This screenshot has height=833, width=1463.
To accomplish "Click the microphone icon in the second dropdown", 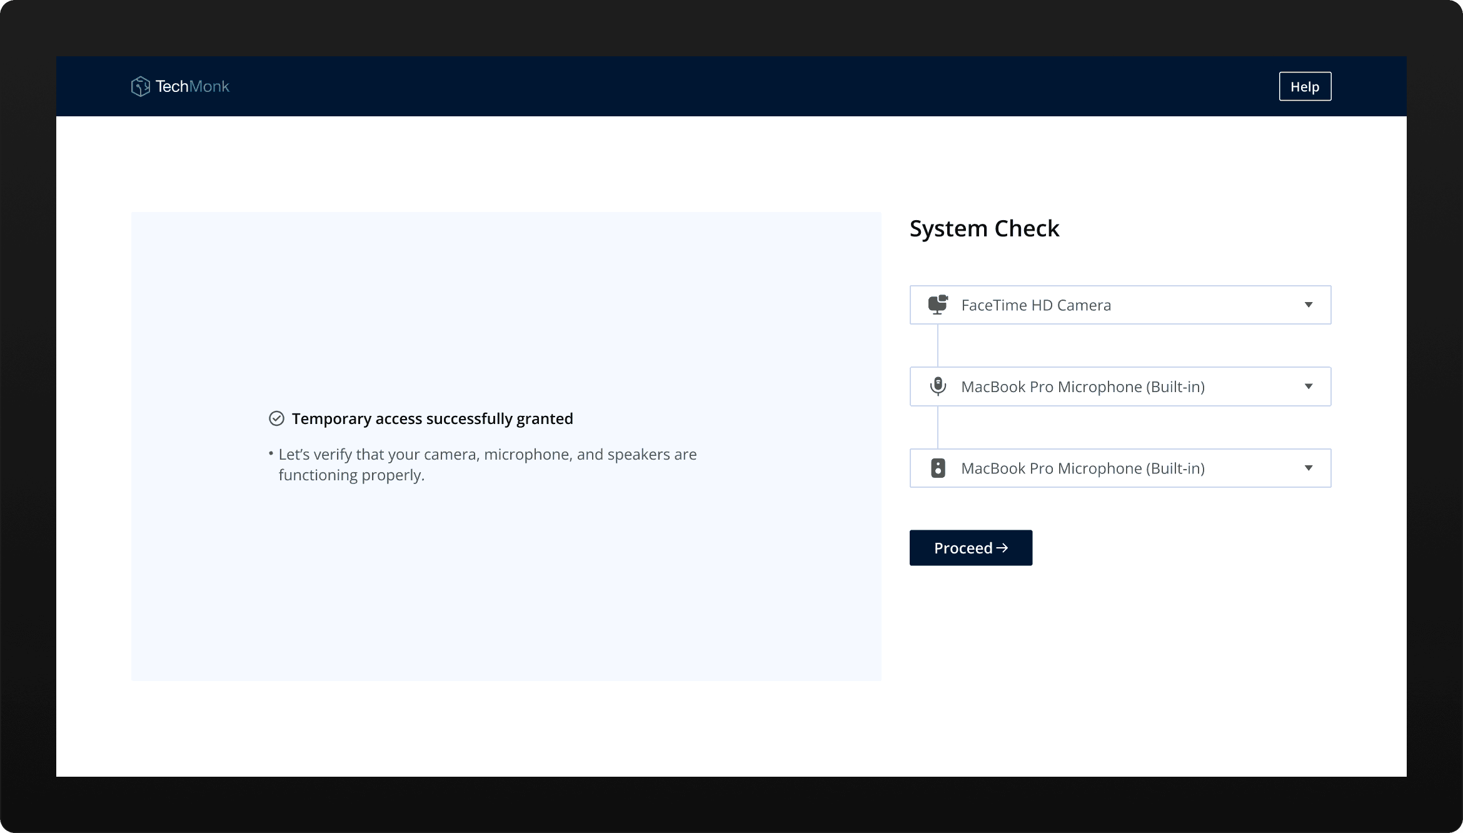I will [x=938, y=386].
